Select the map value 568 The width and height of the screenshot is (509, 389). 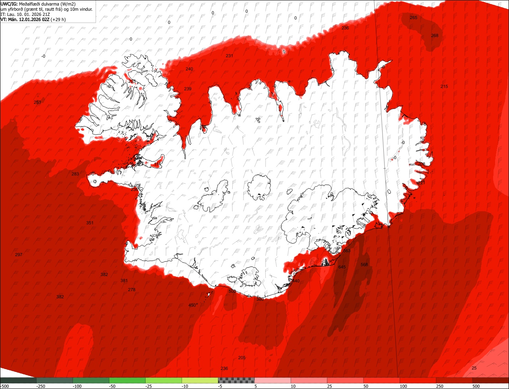(364, 265)
